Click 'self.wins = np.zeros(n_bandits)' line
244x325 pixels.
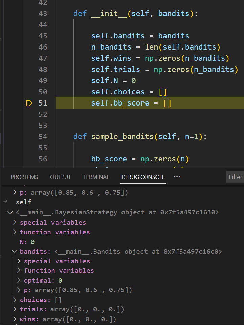160,58
